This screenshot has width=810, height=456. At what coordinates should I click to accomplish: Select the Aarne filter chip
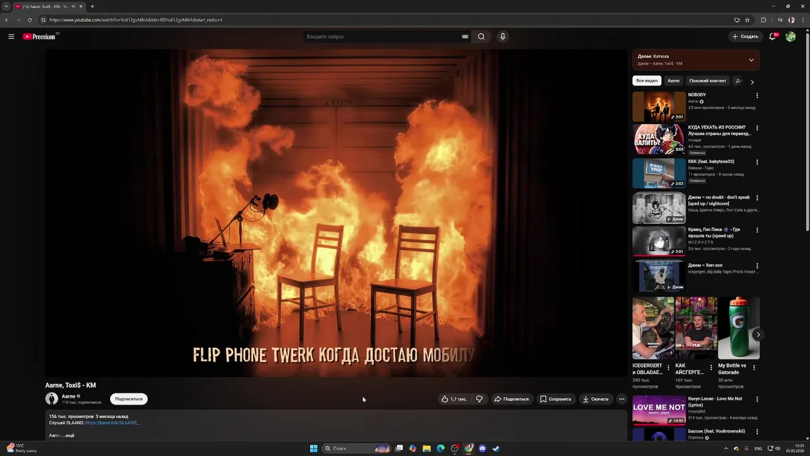673,81
